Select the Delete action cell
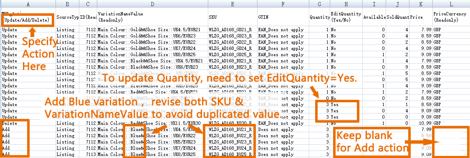 pyautogui.click(x=28, y=123)
